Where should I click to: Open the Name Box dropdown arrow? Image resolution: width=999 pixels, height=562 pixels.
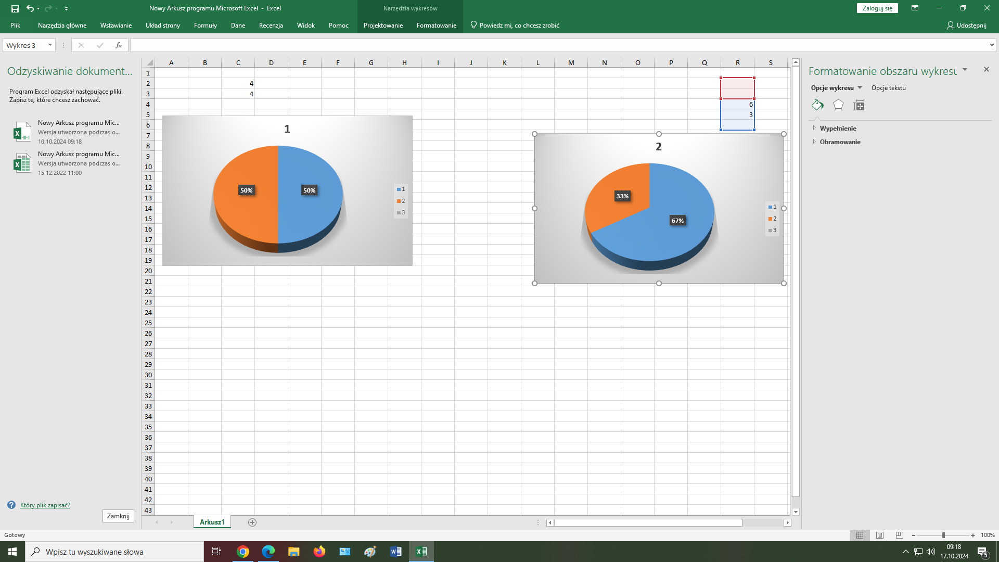click(50, 45)
